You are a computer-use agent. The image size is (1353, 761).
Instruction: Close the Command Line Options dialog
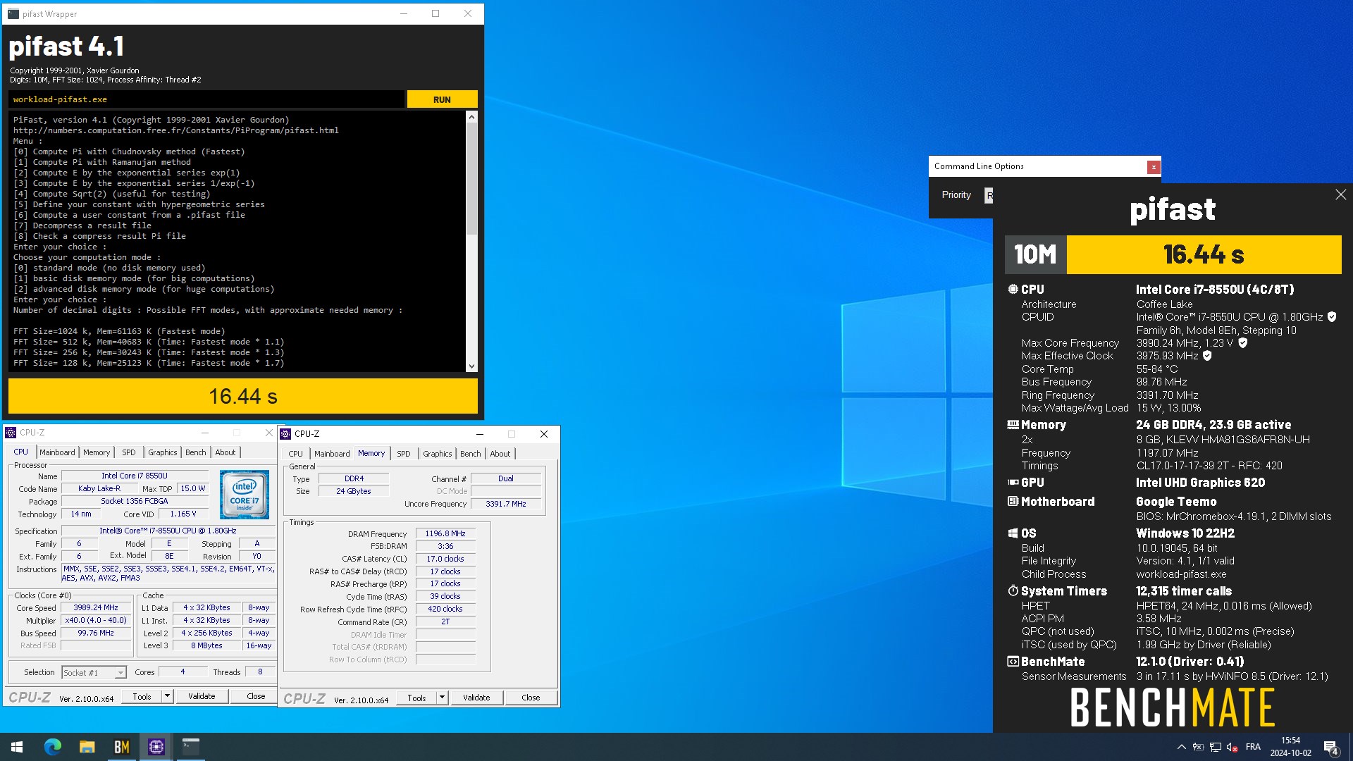tap(1153, 167)
